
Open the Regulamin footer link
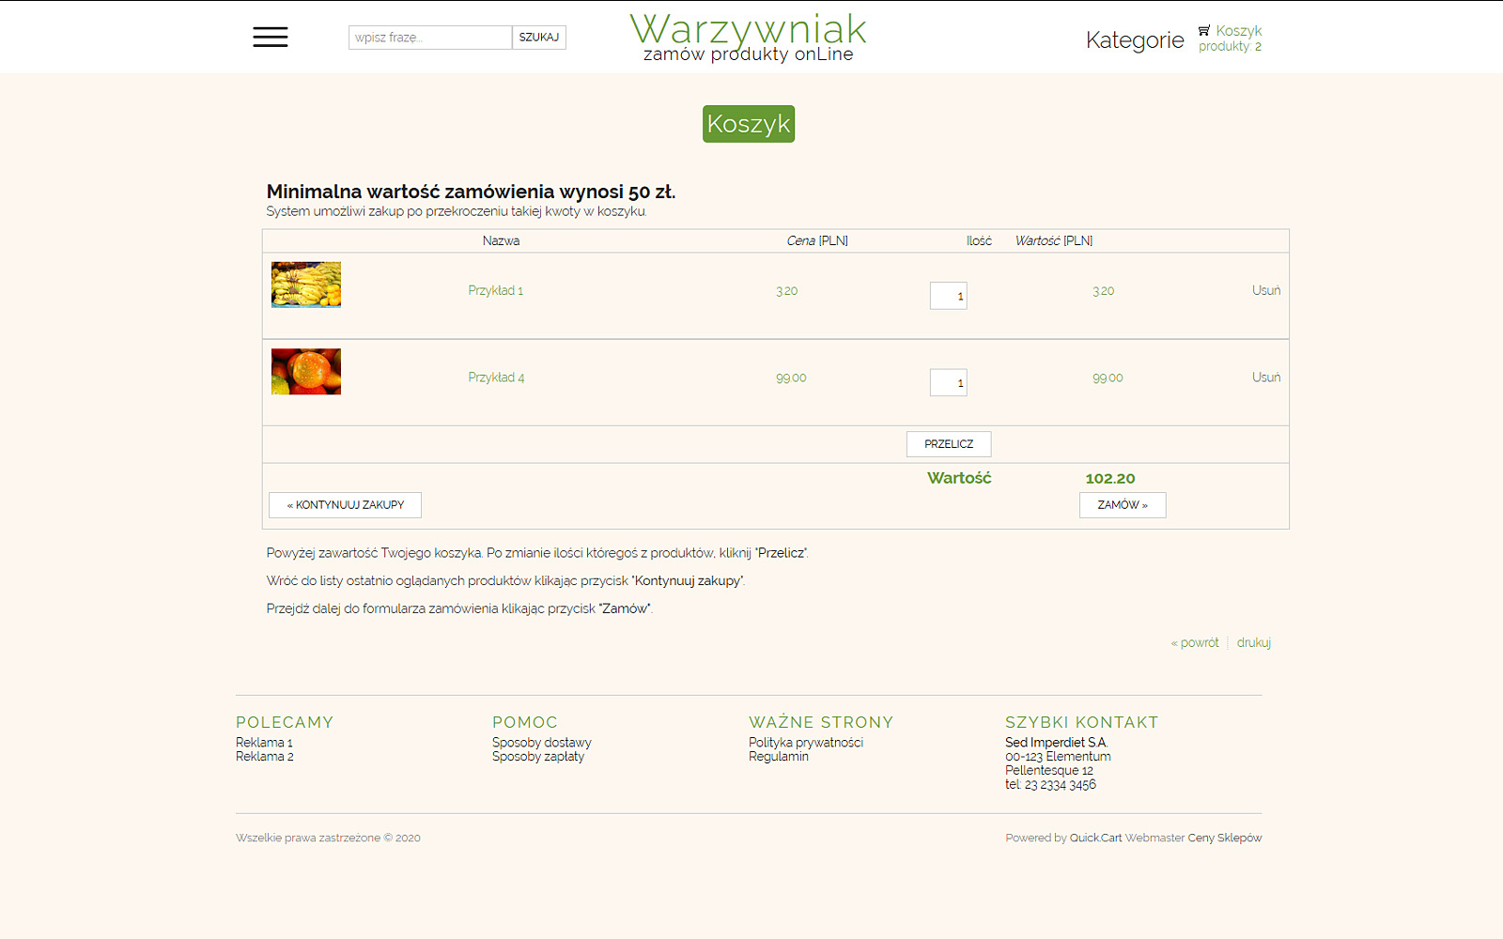[778, 757]
